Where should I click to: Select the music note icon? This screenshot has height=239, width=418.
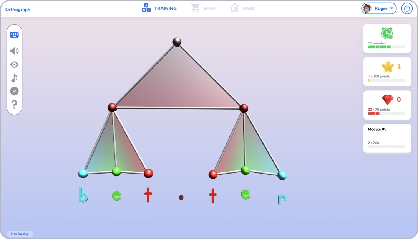point(14,78)
